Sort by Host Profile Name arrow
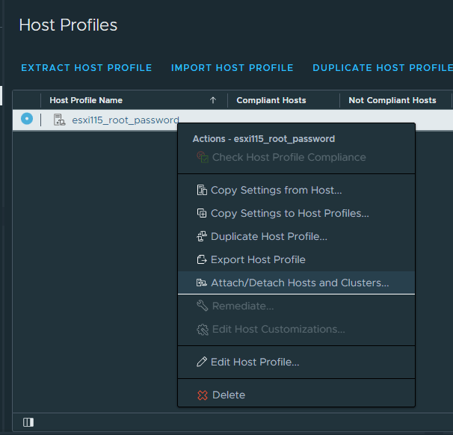The width and height of the screenshot is (453, 435). tap(213, 100)
